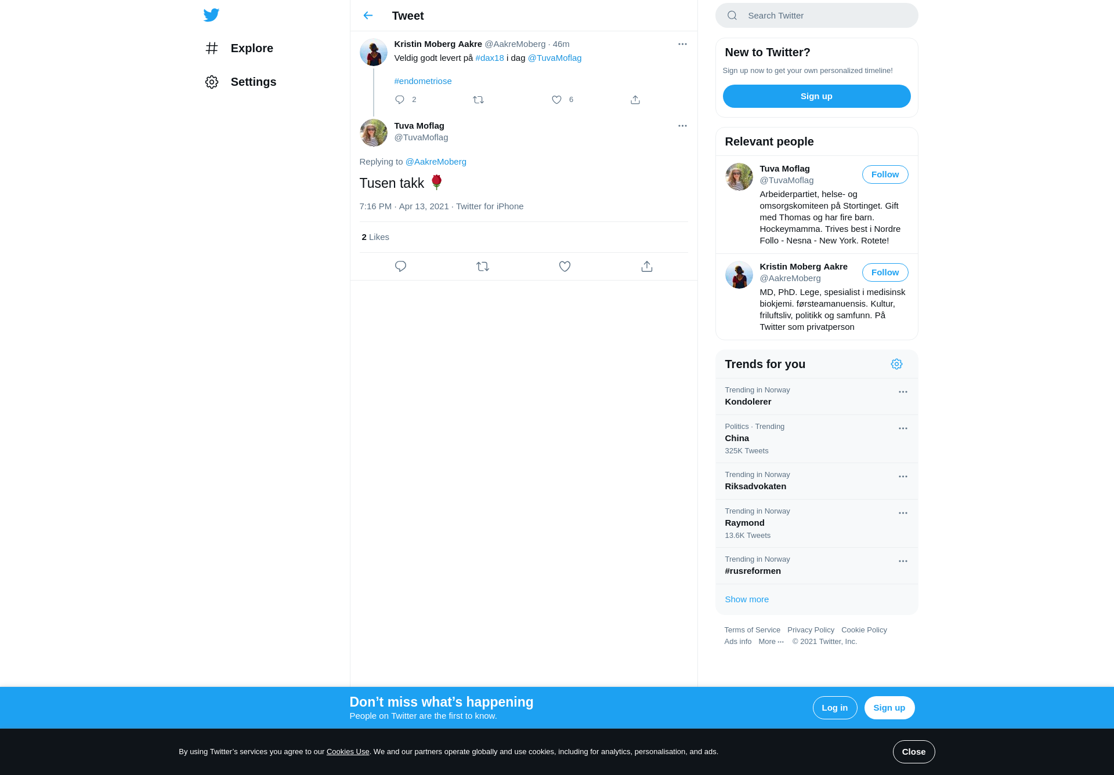Follow Tuva Moflag
This screenshot has width=1114, height=775.
click(885, 174)
